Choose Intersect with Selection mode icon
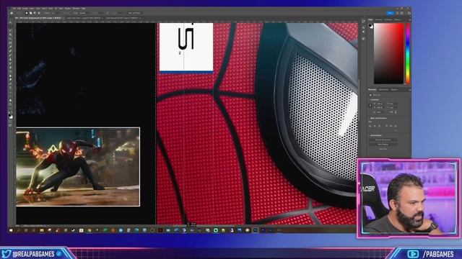 tap(39, 13)
